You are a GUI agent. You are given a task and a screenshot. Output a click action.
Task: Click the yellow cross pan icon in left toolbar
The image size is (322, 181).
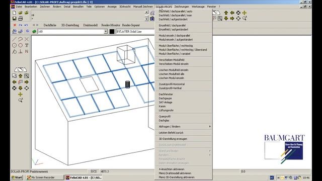coord(20,95)
